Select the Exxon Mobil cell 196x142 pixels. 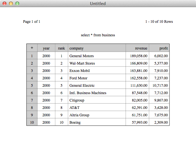[97, 70]
